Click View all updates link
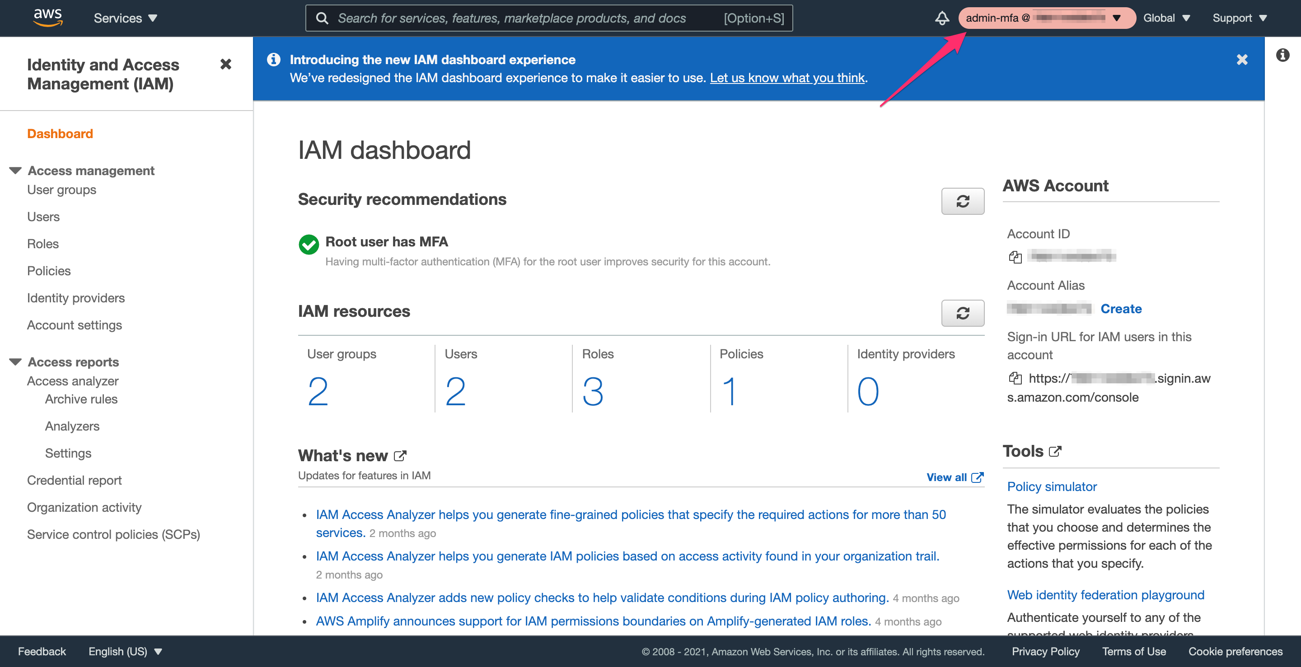Viewport: 1301px width, 667px height. pos(955,477)
